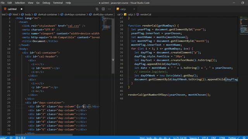The width and height of the screenshot is (248, 139).
Task: Click the Spaces: 4 indentation setting
Action: (x=194, y=138)
